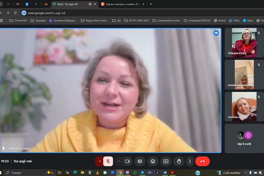
Task: Open Viber from the taskbar
Action: pos(128,173)
